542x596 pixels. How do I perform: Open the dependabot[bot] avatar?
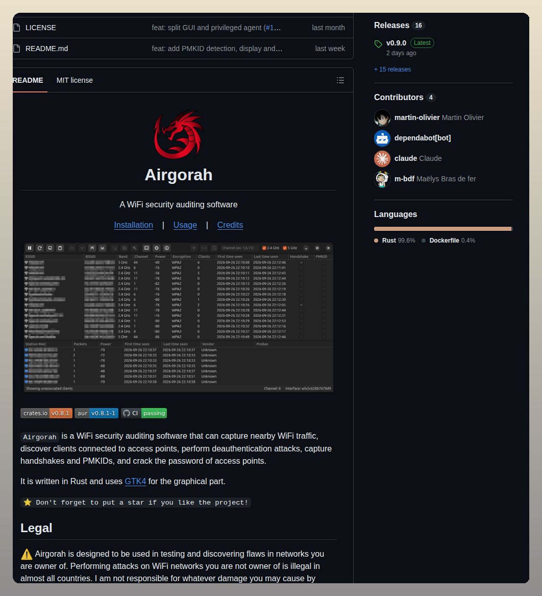[382, 138]
